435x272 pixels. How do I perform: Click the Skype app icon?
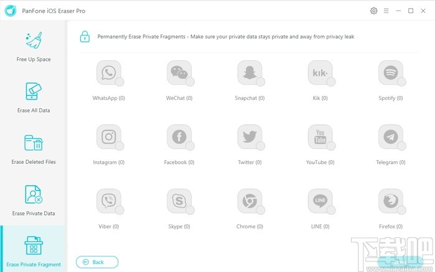(x=179, y=201)
